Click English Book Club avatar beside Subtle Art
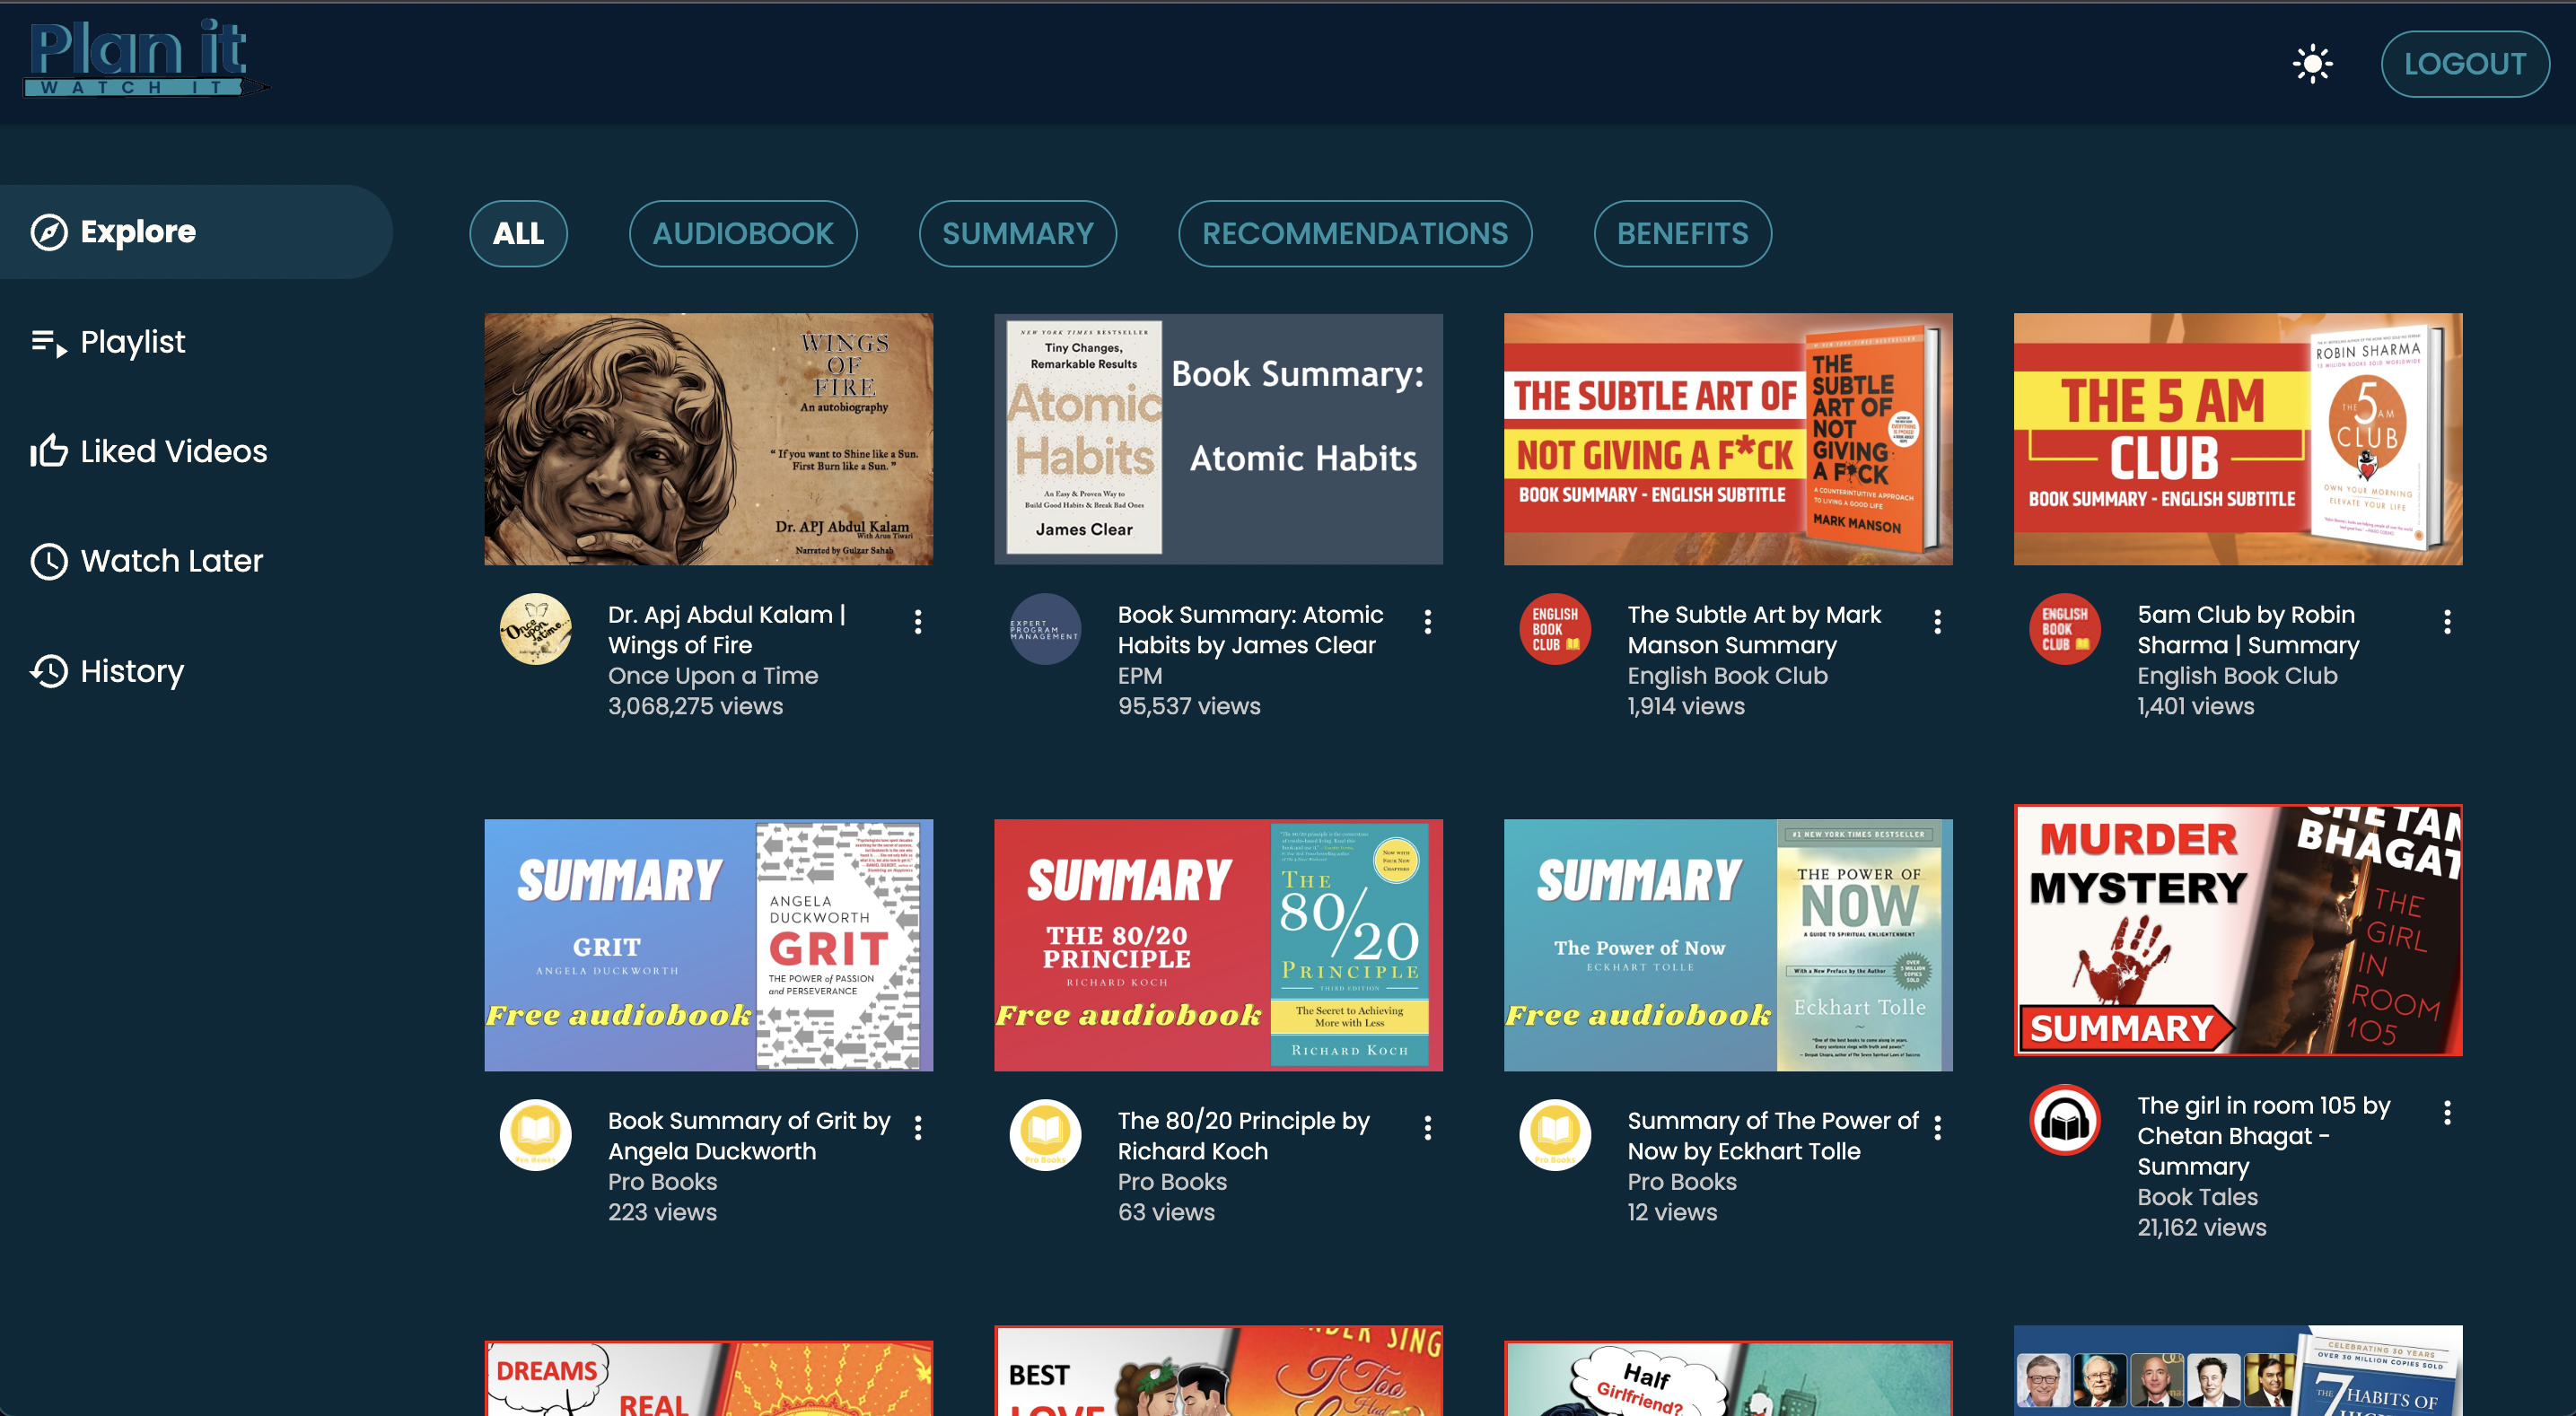 1555,630
